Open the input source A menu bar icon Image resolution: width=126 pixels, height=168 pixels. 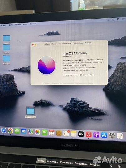[x=118, y=19]
